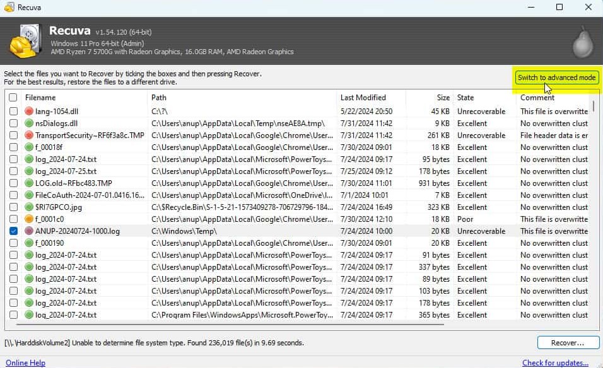Select the filename ANUP-20240724-1000.log
This screenshot has width=603, height=368.
click(x=78, y=231)
